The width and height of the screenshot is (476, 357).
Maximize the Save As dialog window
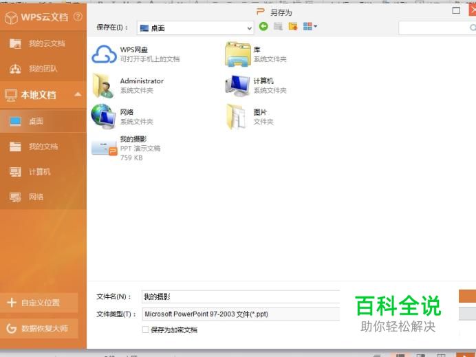456,10
